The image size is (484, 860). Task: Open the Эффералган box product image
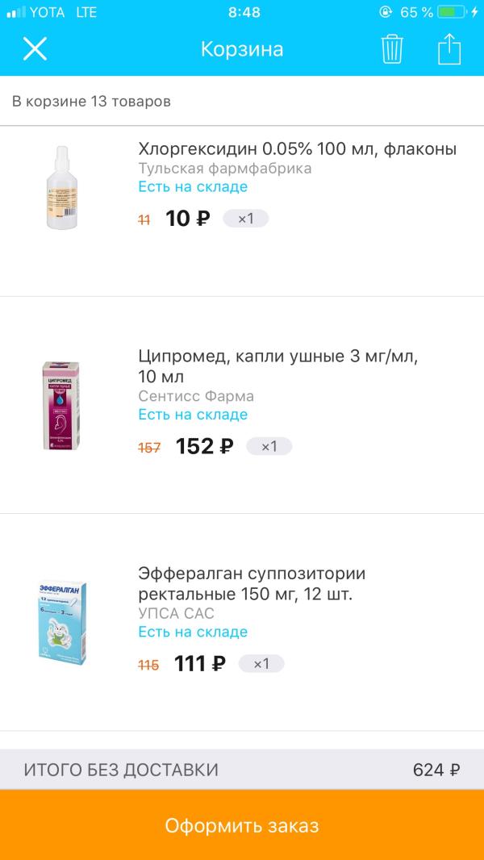pos(64,623)
